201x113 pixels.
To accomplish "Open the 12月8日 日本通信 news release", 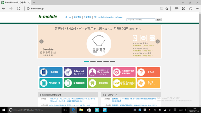I will coord(134,100).
